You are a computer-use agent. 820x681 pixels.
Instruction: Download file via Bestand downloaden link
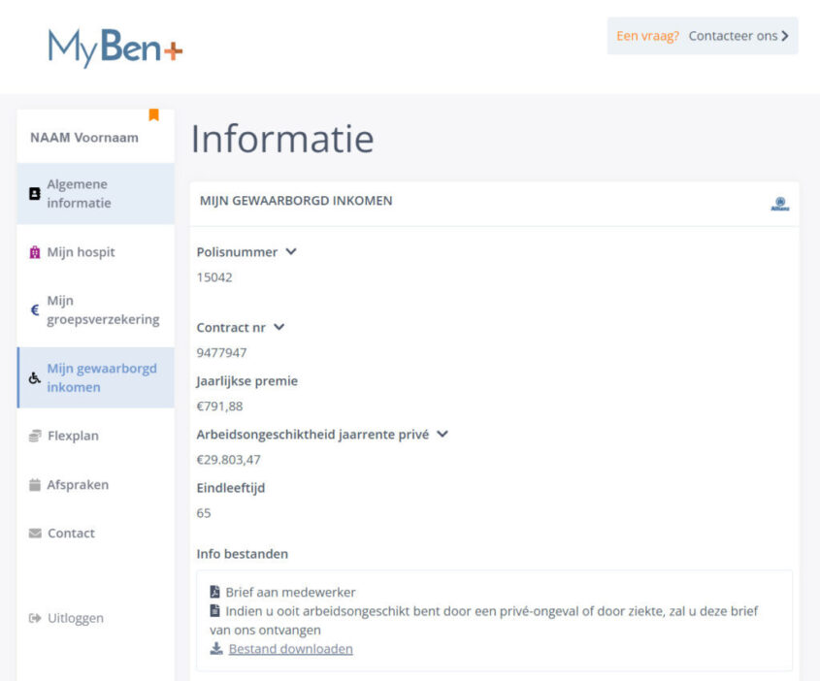pyautogui.click(x=290, y=649)
